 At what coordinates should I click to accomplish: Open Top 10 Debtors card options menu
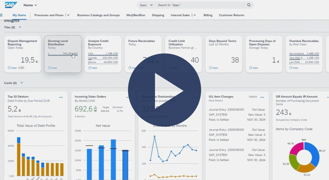(61, 97)
